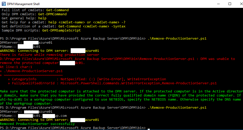Click the first 'DPMServer::' prompt line
This screenshot has width=243, height=130.
pyautogui.click(x=26, y=42)
